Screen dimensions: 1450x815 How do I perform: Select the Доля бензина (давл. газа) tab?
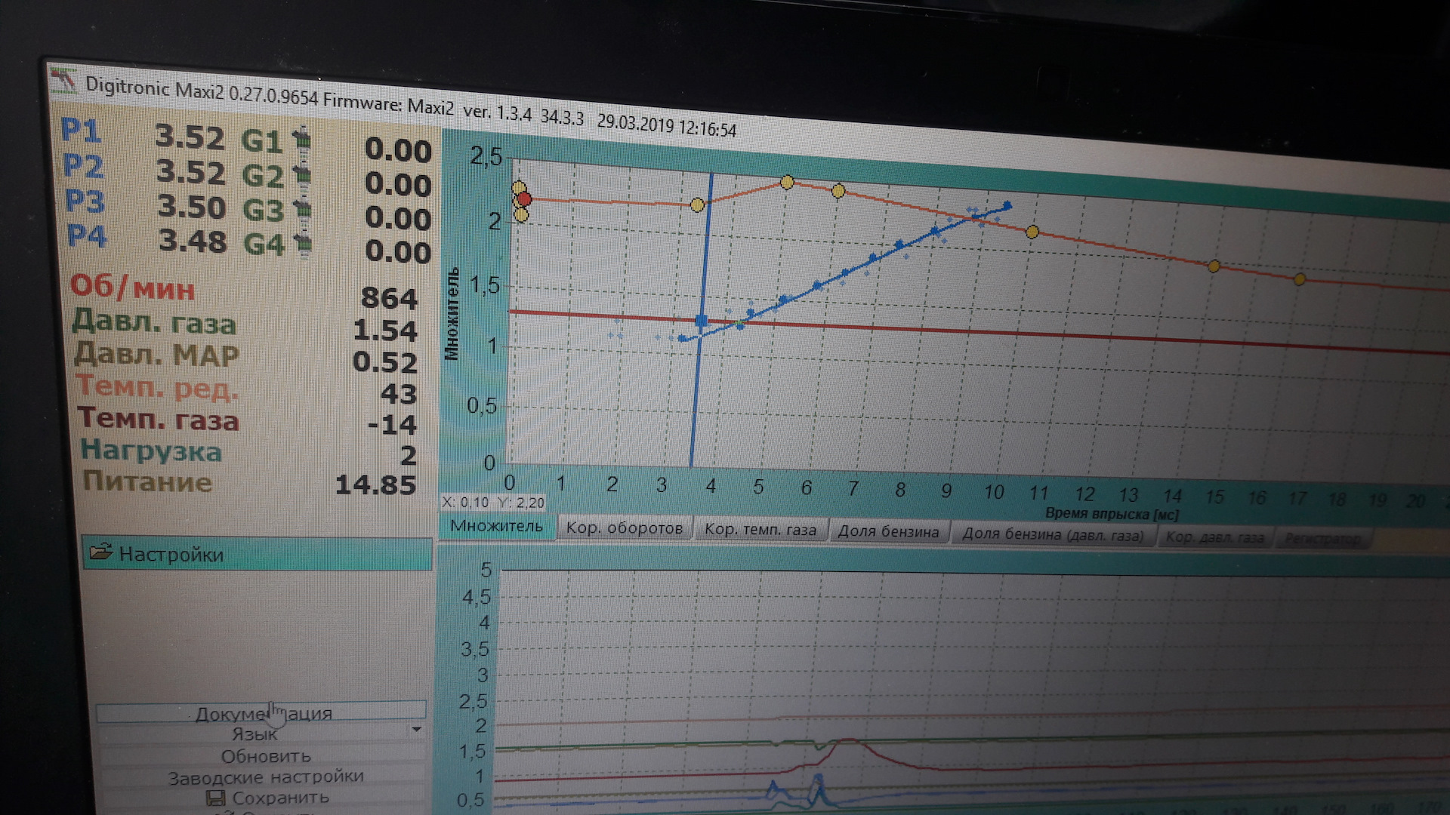tap(1053, 535)
